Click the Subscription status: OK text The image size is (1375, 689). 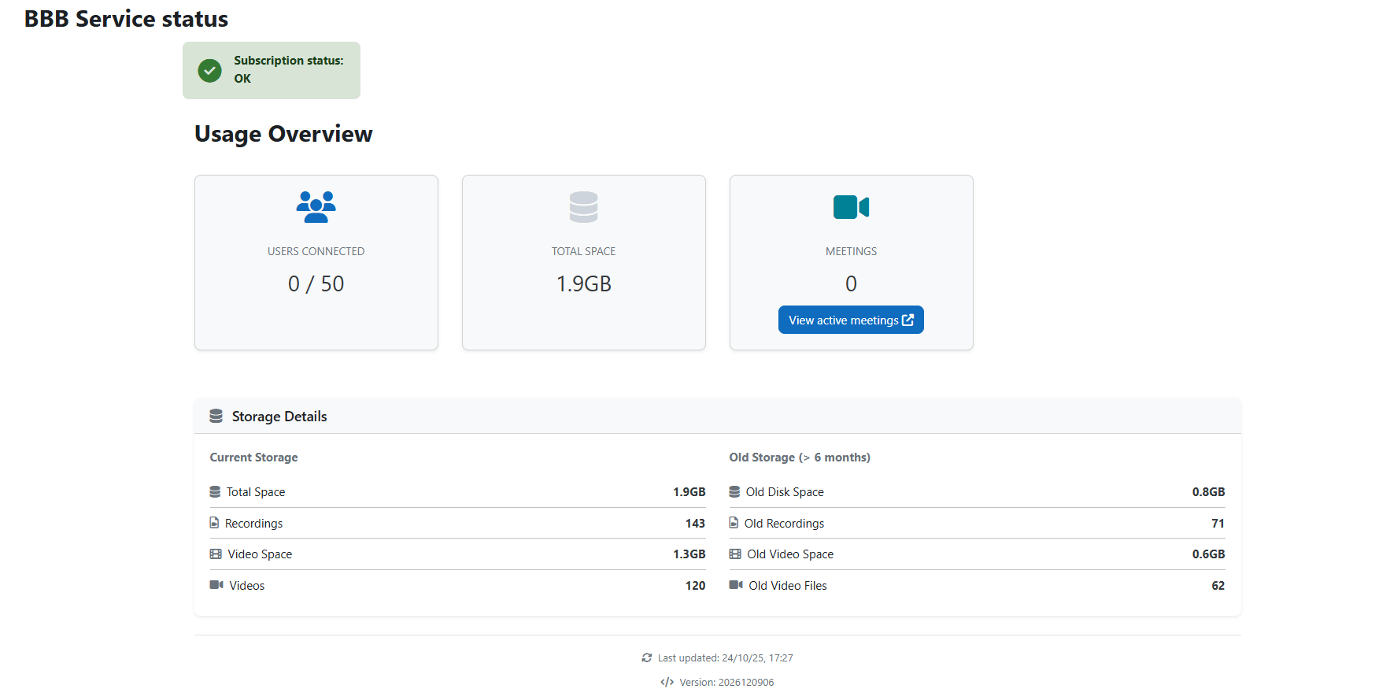[288, 69]
